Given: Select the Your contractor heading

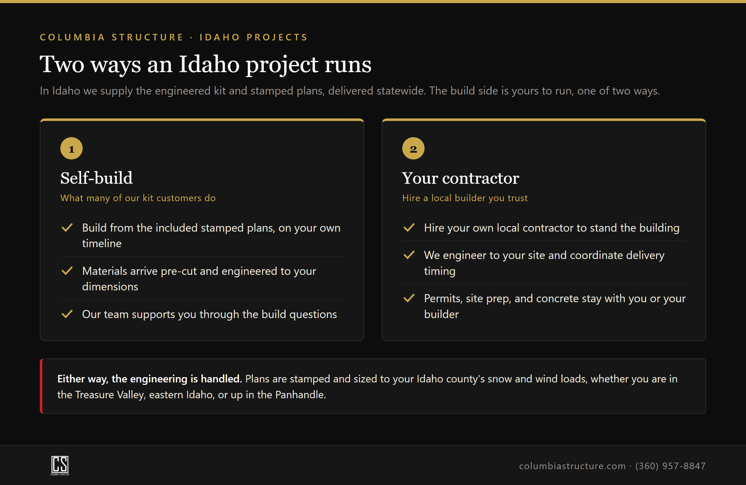Looking at the screenshot, I should coord(460,178).
